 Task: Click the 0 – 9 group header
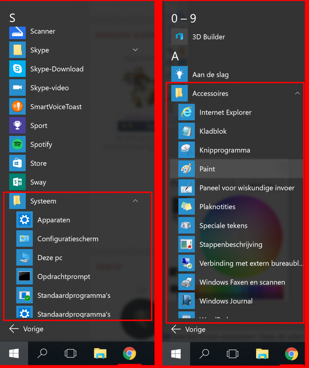pyautogui.click(x=184, y=18)
